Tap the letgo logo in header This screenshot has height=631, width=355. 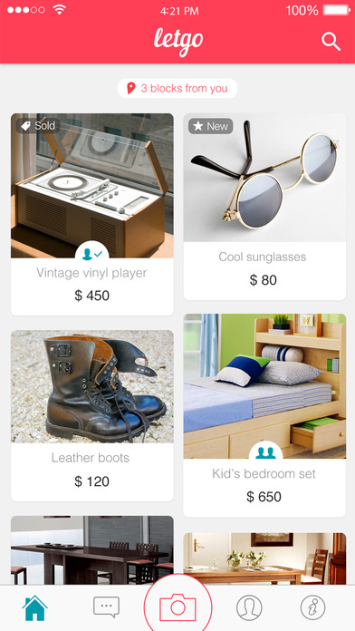click(178, 42)
